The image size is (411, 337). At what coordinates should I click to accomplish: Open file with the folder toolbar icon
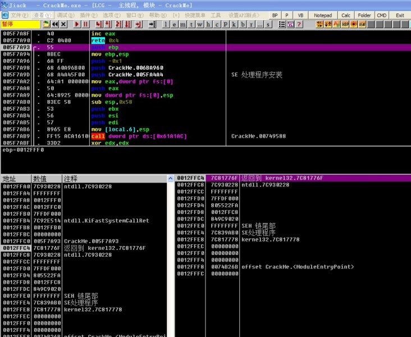tap(46, 24)
